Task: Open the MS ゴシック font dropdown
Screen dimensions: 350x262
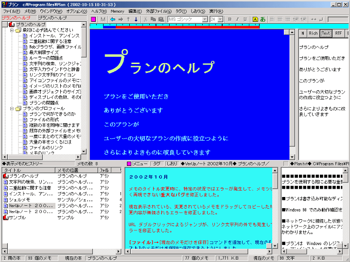Action: [x=205, y=19]
